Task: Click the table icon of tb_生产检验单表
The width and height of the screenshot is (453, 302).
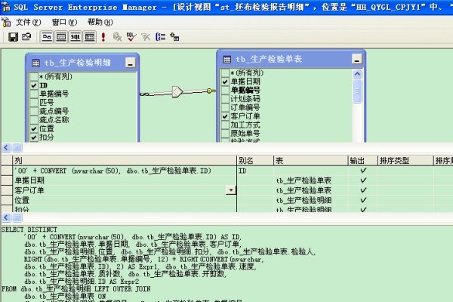Action: [x=227, y=60]
